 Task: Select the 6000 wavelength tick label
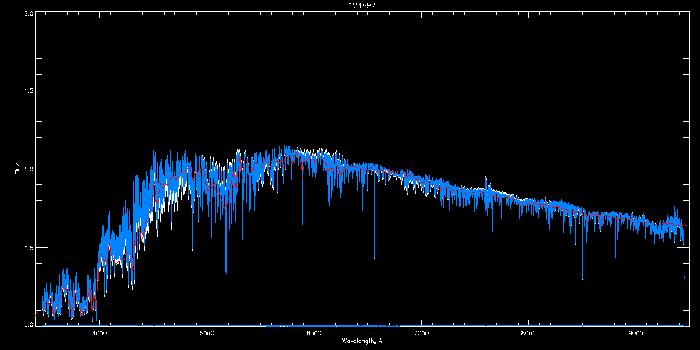pos(314,334)
